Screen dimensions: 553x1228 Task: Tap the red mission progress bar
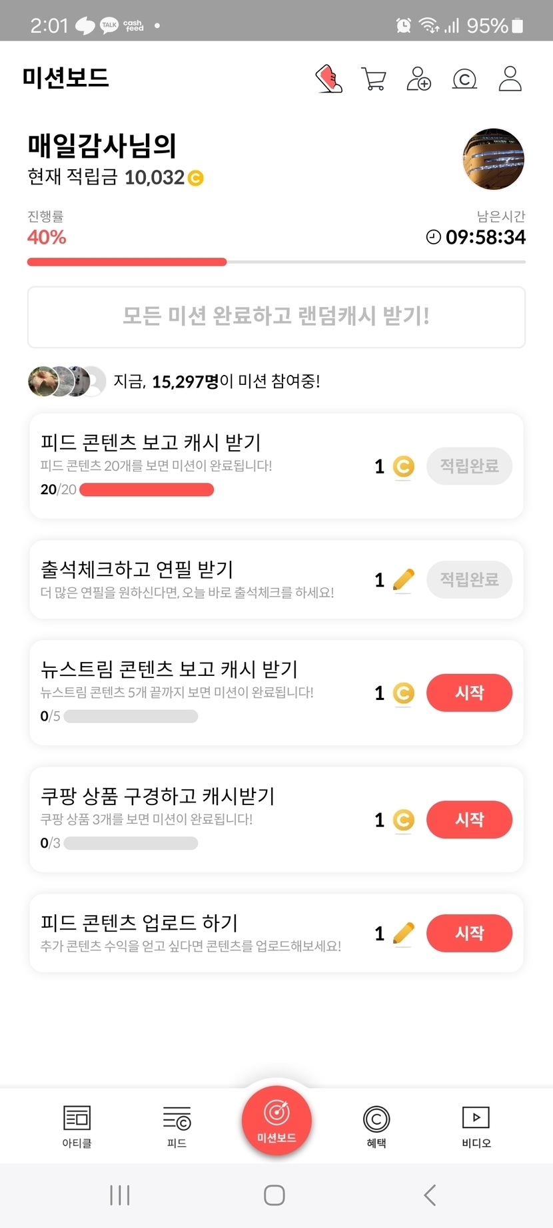pyautogui.click(x=127, y=262)
